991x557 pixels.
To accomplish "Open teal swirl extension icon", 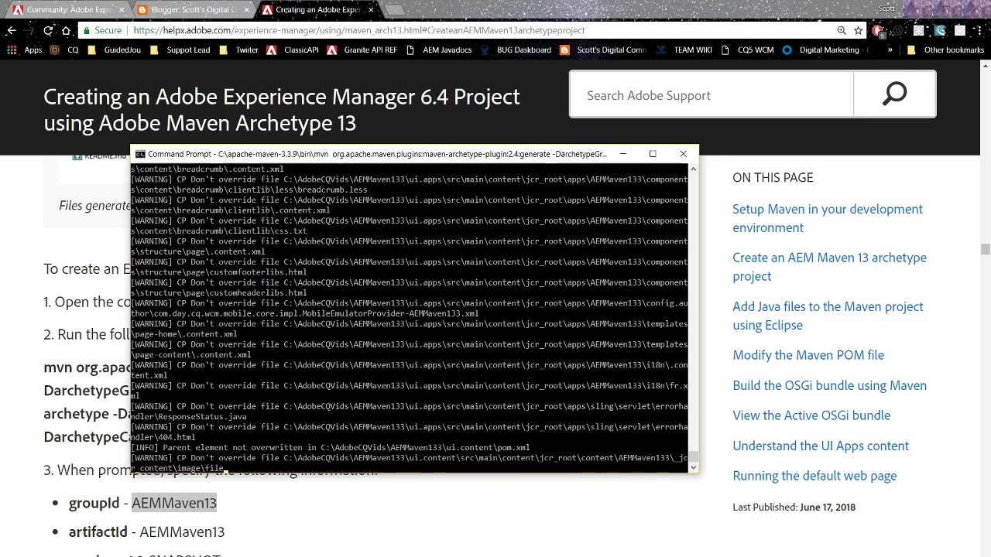I will point(939,31).
